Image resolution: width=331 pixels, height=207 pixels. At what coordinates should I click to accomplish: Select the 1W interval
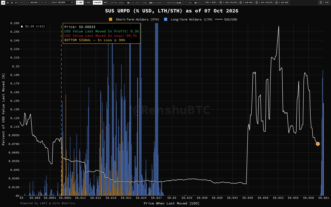(x=7, y=3)
